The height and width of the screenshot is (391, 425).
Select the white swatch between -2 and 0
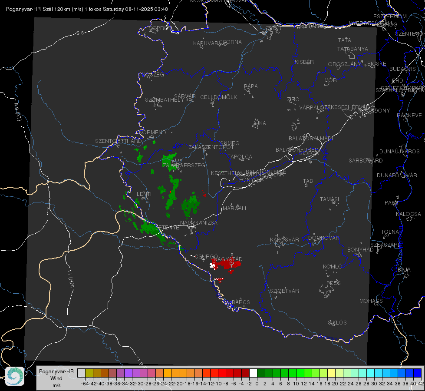pyautogui.click(x=253, y=373)
